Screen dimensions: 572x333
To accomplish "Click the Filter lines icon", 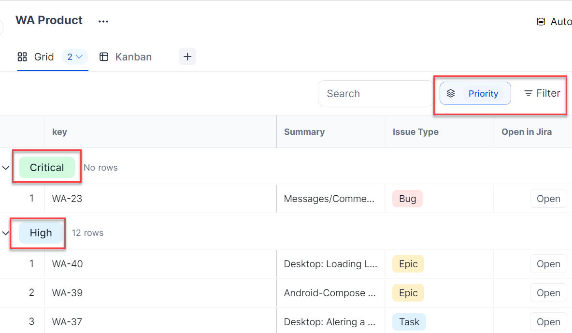I will 529,93.
